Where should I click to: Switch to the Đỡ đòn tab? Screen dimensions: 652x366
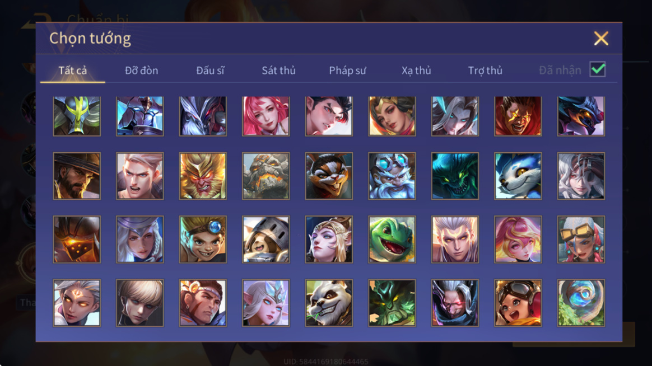(141, 70)
